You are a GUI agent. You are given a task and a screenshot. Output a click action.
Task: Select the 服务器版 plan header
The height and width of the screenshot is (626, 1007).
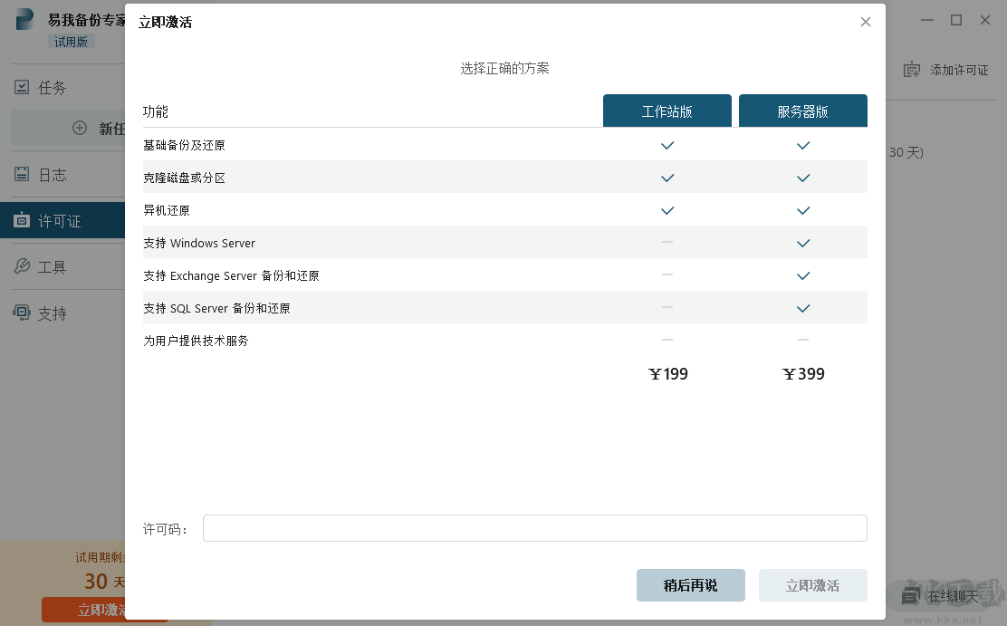tap(802, 111)
